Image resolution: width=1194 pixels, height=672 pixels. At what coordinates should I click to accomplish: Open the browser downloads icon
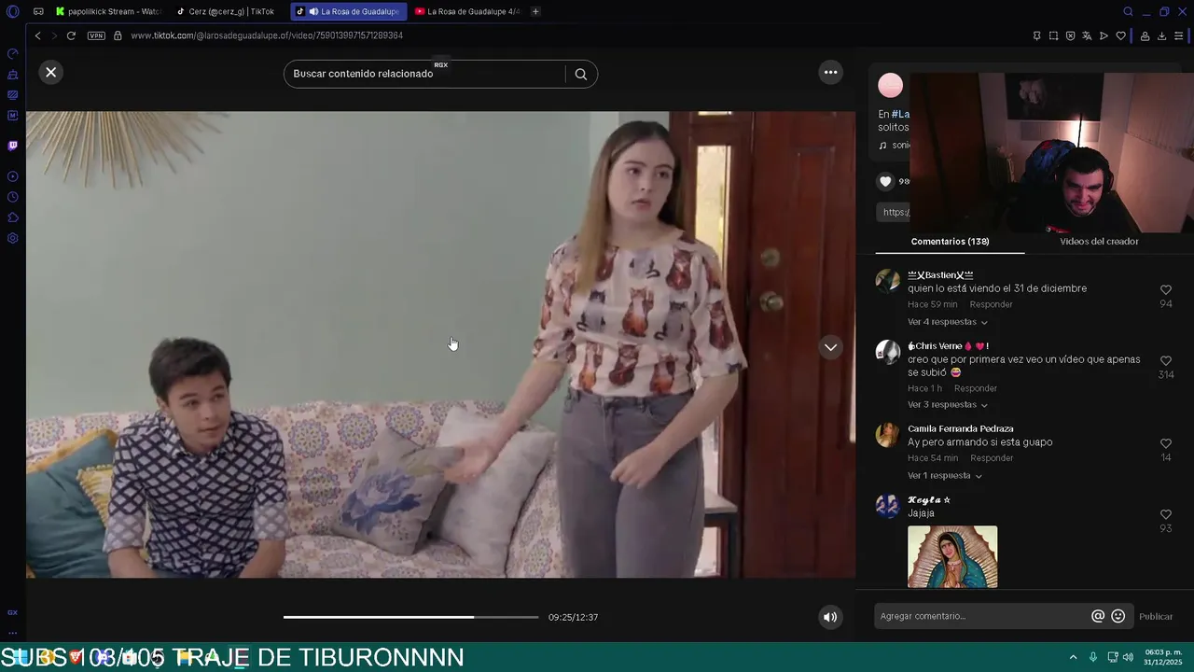(1161, 35)
